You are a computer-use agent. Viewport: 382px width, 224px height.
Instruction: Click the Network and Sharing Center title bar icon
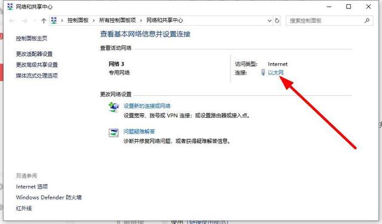point(10,7)
